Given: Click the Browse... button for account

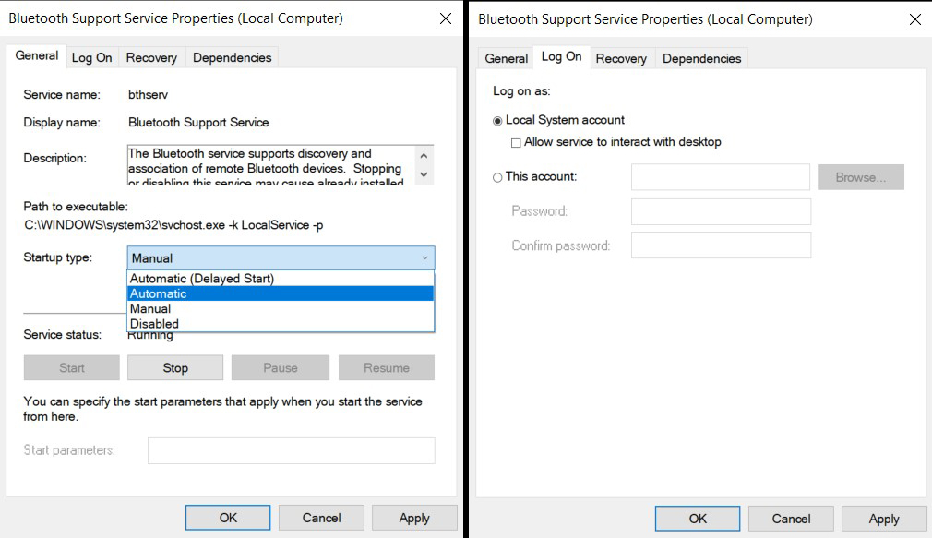Looking at the screenshot, I should (861, 177).
